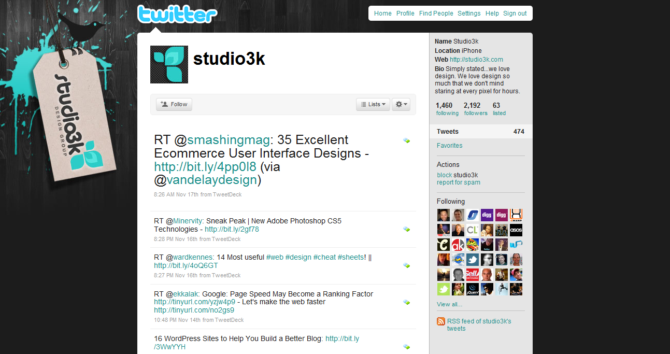Click reply arrow on the smashingmag tweet
670x354 pixels.
(406, 140)
